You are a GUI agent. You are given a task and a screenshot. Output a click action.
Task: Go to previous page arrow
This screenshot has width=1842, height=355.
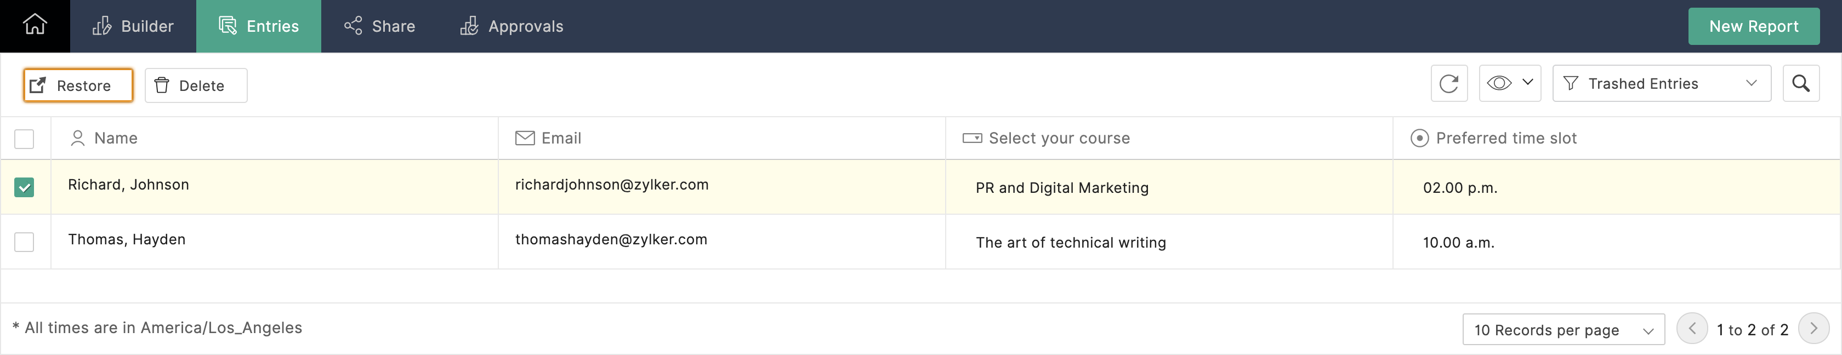click(1692, 329)
